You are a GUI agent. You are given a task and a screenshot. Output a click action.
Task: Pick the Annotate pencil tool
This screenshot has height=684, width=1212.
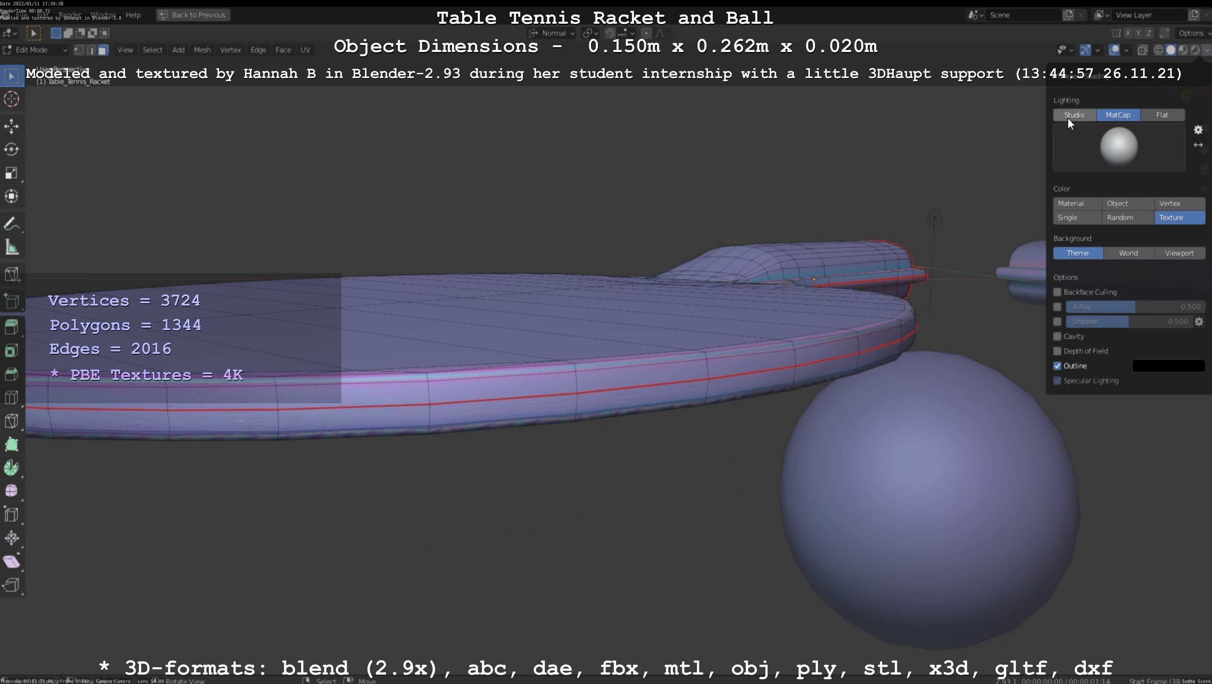coord(11,224)
